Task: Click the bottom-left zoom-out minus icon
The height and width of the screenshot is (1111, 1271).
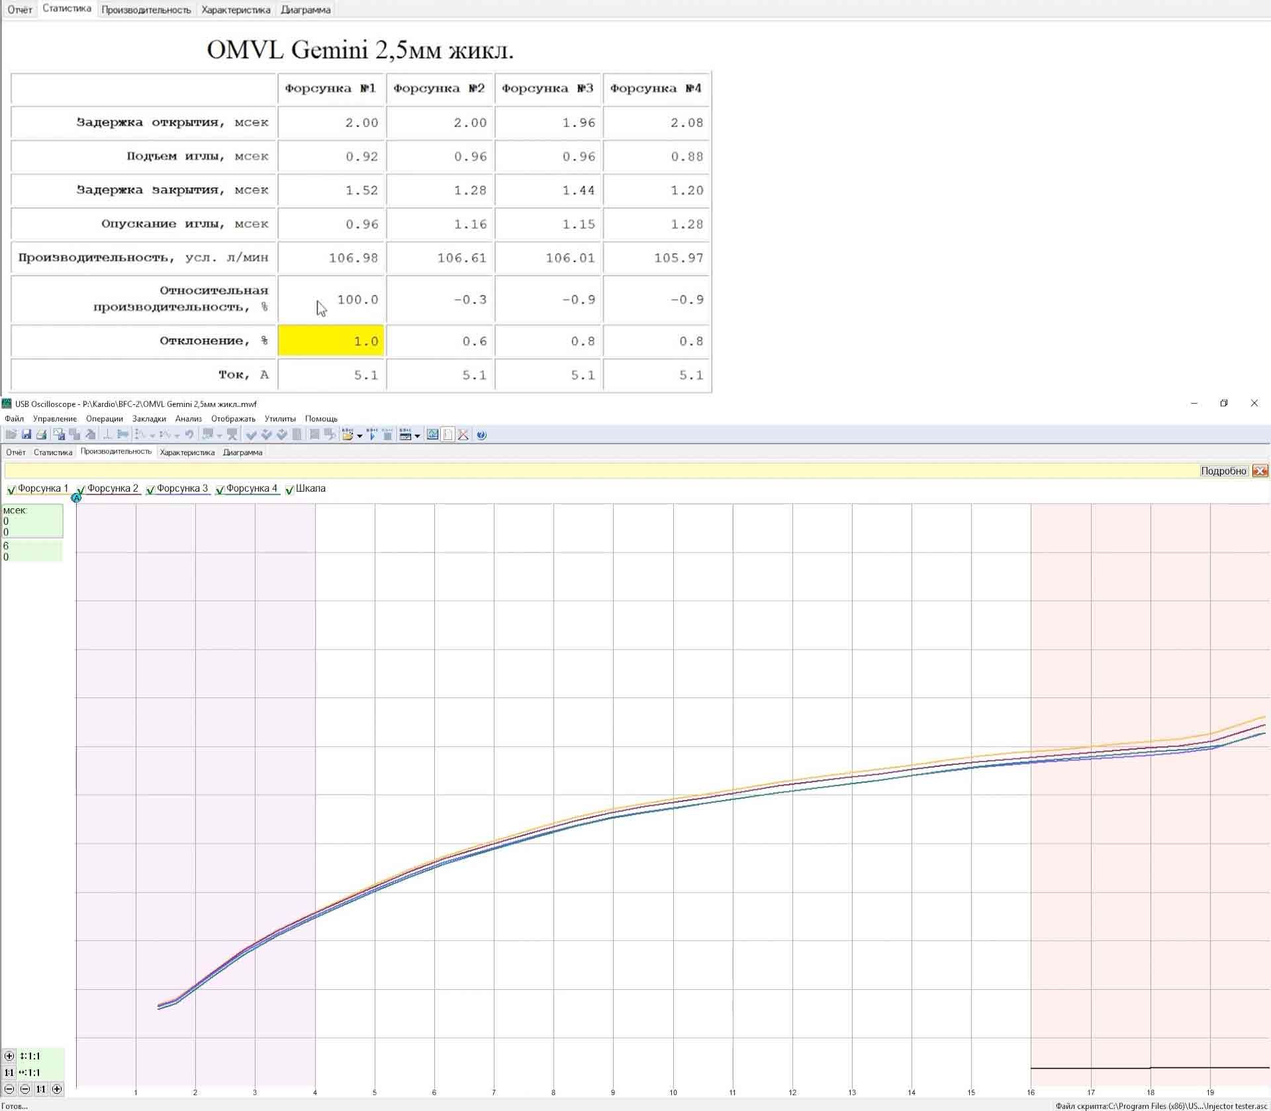Action: [9, 1089]
